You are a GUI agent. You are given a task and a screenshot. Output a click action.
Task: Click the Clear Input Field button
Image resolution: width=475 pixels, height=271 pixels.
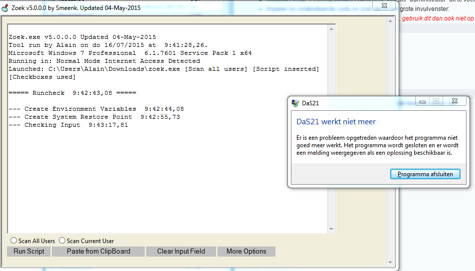tap(181, 252)
